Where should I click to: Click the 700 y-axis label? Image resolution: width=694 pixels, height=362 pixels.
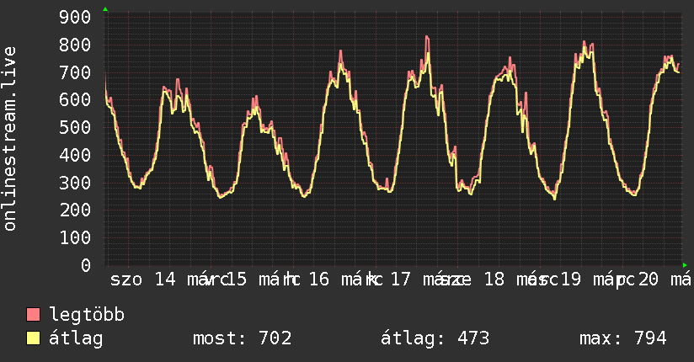click(x=75, y=72)
